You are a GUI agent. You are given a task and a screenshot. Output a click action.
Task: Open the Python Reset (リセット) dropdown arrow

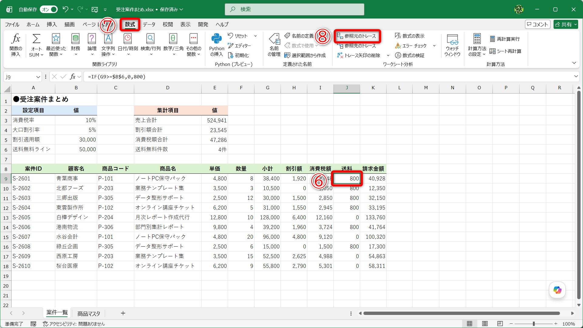click(255, 36)
